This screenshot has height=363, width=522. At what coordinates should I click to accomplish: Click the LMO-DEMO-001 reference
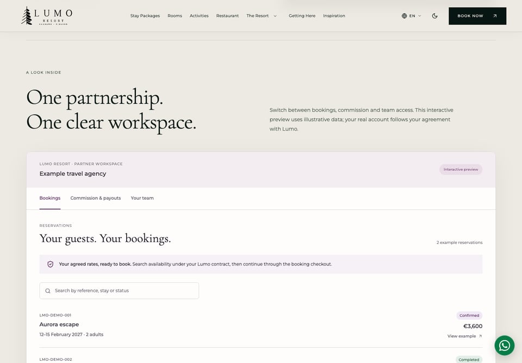pos(55,315)
